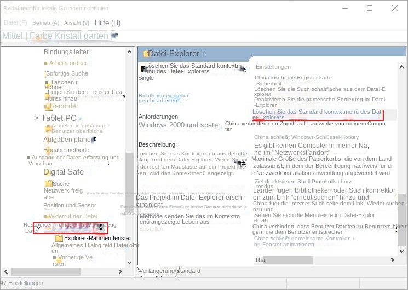
Task: Collapse the Ressourcen manager tree node
Action: (x=38, y=228)
